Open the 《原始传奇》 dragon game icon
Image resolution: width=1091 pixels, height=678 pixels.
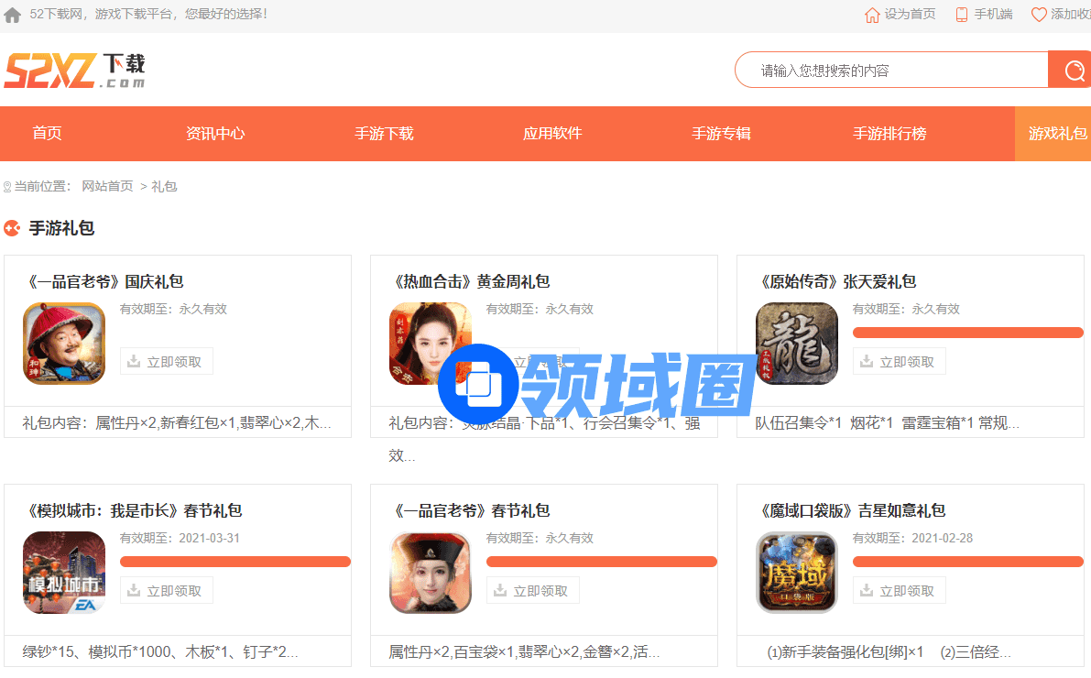(797, 344)
